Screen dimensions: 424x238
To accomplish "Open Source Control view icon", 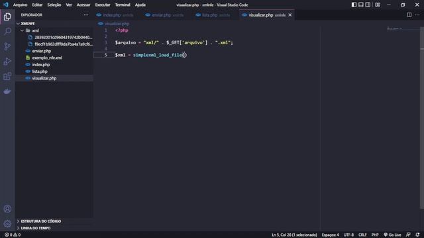I will pyautogui.click(x=7, y=46).
